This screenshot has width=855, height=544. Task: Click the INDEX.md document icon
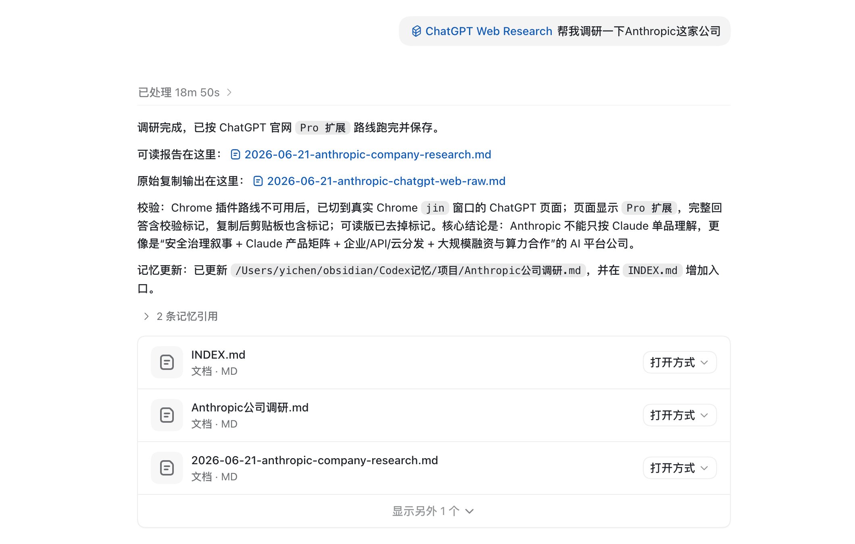167,362
